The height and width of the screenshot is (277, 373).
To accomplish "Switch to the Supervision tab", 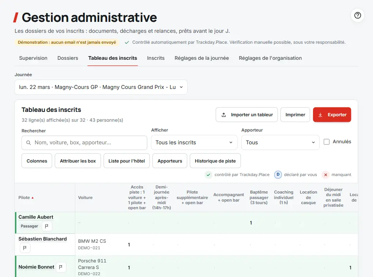I will [x=33, y=58].
